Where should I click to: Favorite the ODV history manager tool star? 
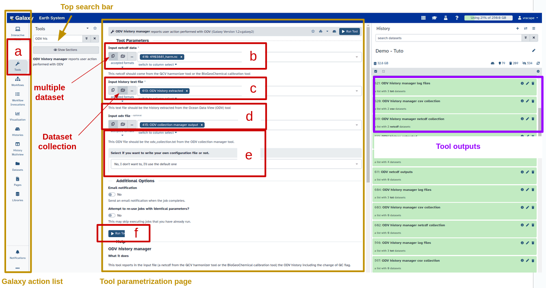[x=313, y=31]
